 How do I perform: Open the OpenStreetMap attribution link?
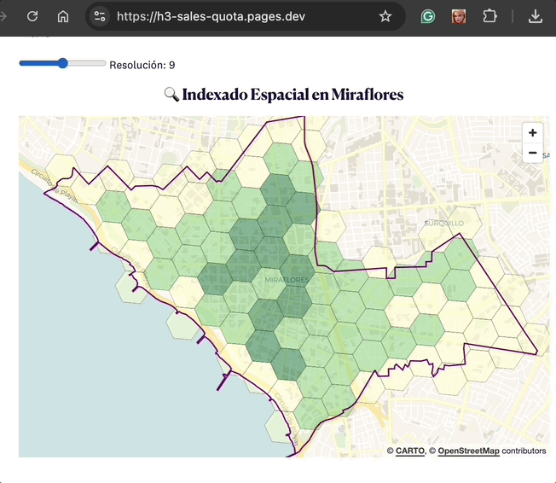pyautogui.click(x=468, y=451)
